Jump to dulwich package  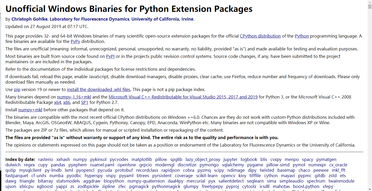pyautogui.click(x=13, y=165)
